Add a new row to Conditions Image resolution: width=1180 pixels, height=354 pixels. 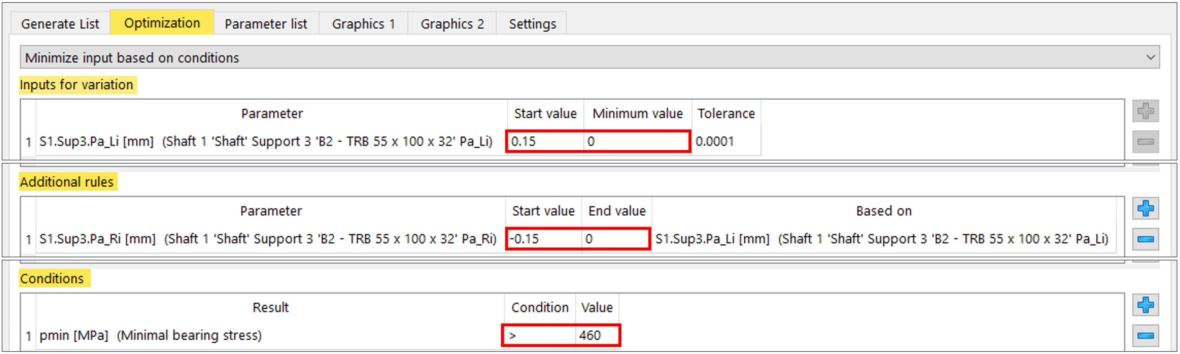point(1145,305)
